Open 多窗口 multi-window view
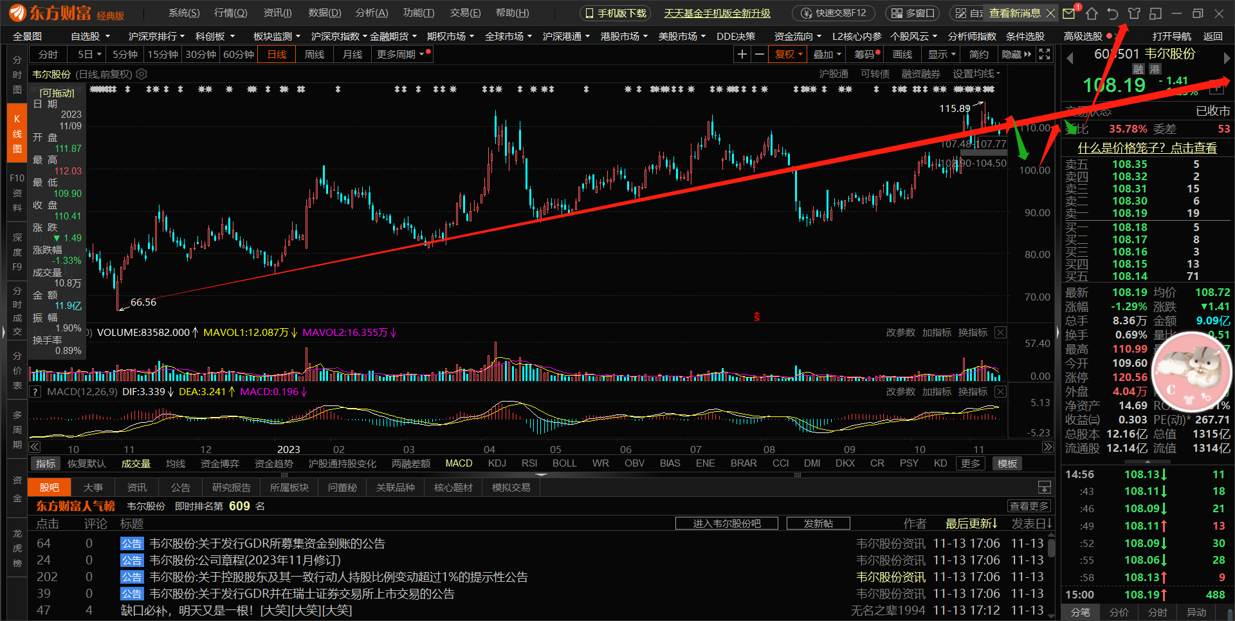Screen dimensions: 1235x621 [x=913, y=13]
